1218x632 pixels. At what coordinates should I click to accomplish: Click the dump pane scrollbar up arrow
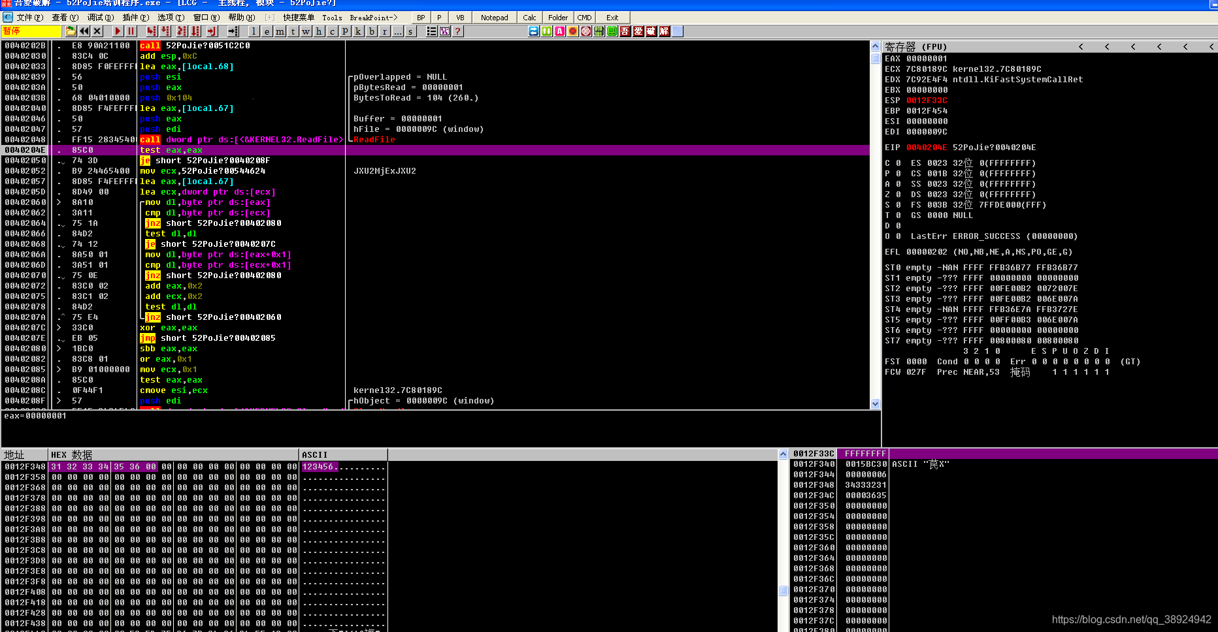coord(783,454)
